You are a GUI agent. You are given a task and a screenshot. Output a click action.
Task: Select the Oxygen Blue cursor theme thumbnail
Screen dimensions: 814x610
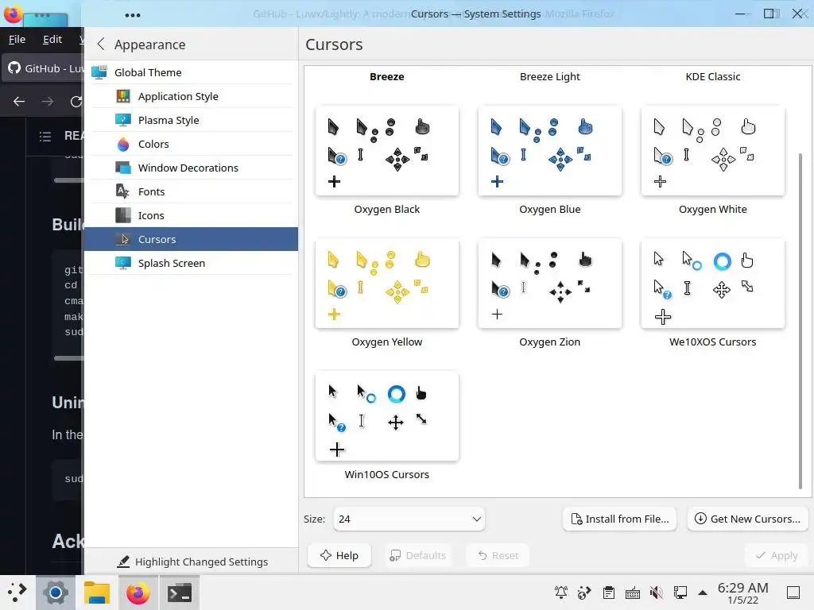pos(550,151)
